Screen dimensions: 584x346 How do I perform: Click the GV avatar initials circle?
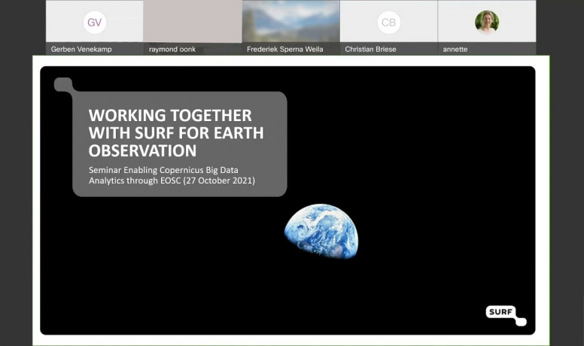(95, 23)
